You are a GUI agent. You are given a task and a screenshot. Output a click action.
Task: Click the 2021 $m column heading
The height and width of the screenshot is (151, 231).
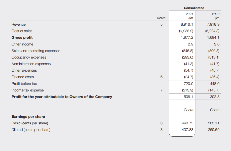(189, 16)
